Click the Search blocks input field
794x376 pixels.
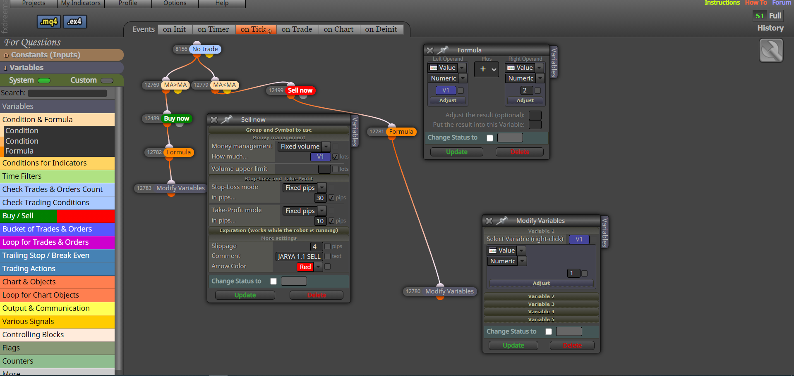(x=67, y=93)
